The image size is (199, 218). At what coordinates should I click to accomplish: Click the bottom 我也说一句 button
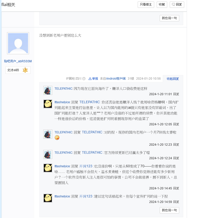tap(169, 210)
